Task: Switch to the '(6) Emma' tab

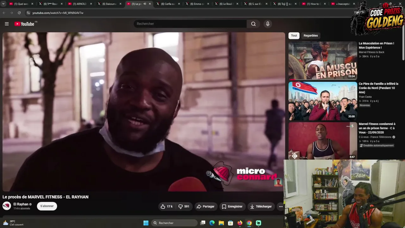Action: coord(197,4)
